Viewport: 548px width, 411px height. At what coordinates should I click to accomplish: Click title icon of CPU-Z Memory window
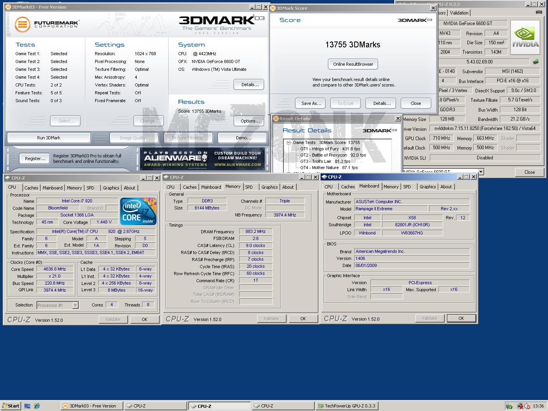[166, 177]
